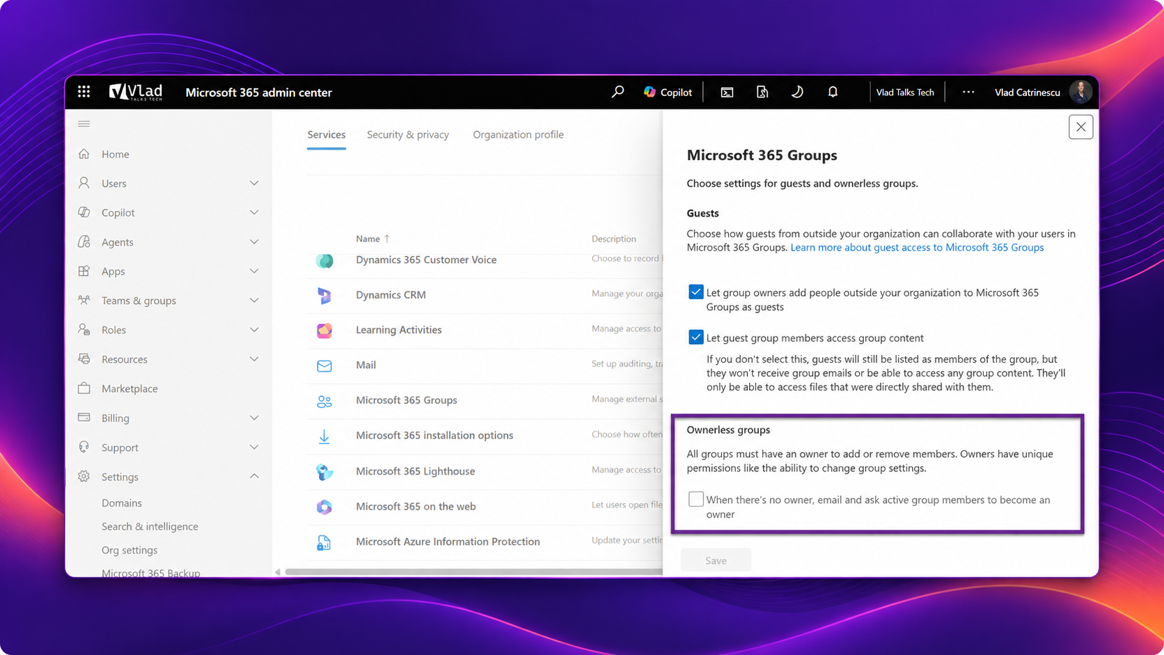Click the Description column header
The image size is (1164, 655).
[614, 239]
